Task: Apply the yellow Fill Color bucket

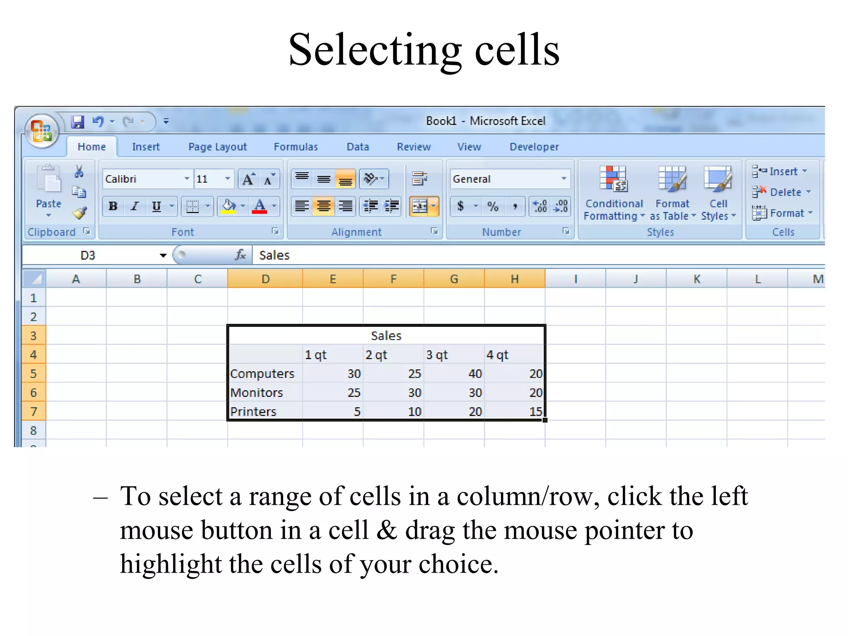Action: [229, 206]
